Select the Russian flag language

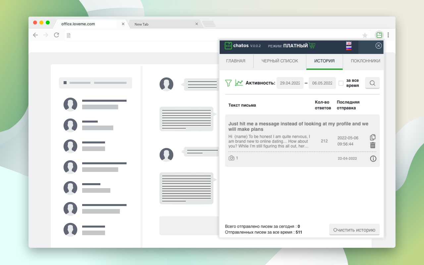[x=348, y=48]
